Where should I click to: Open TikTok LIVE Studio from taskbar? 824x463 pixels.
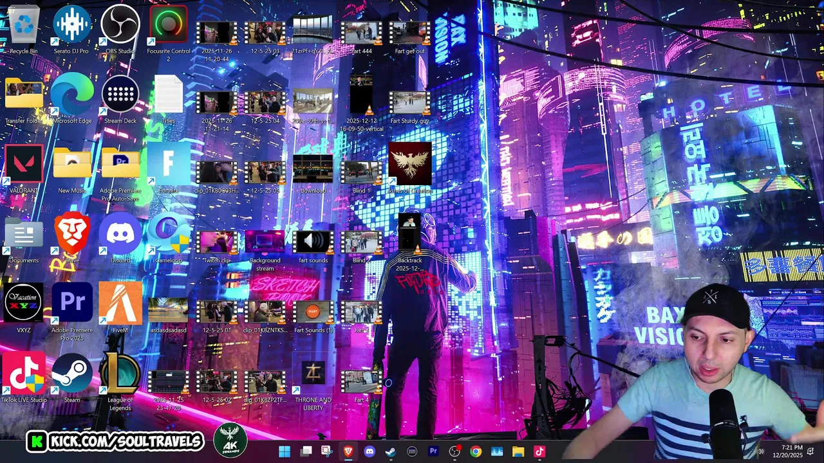539,451
